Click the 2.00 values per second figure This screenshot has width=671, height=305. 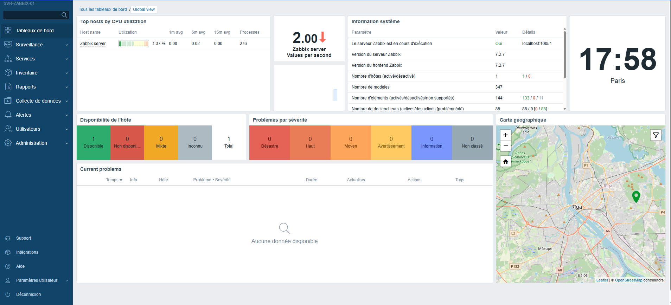point(305,38)
